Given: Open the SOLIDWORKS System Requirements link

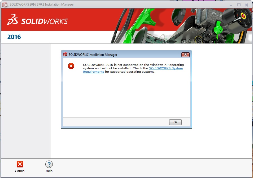Looking at the screenshot, I should point(166,68).
